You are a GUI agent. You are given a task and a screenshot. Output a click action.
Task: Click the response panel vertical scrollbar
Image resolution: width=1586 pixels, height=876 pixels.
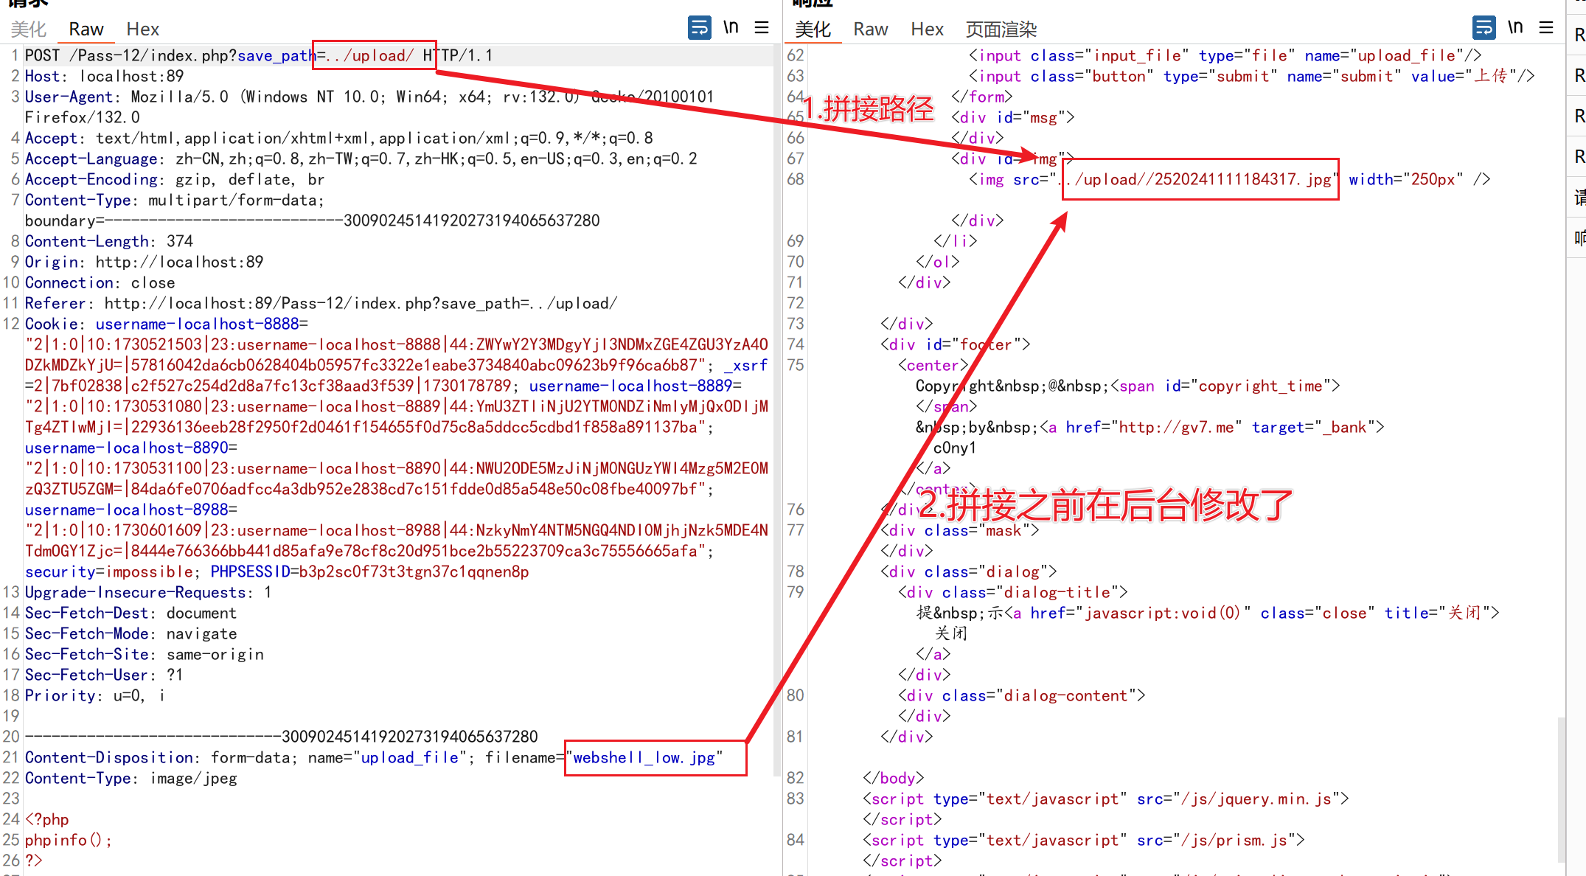[1561, 789]
